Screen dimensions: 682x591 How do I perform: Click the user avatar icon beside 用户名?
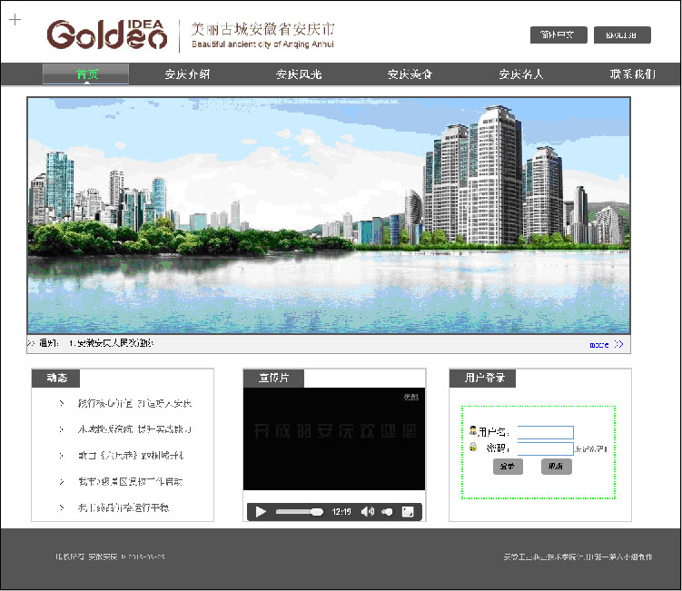(472, 430)
